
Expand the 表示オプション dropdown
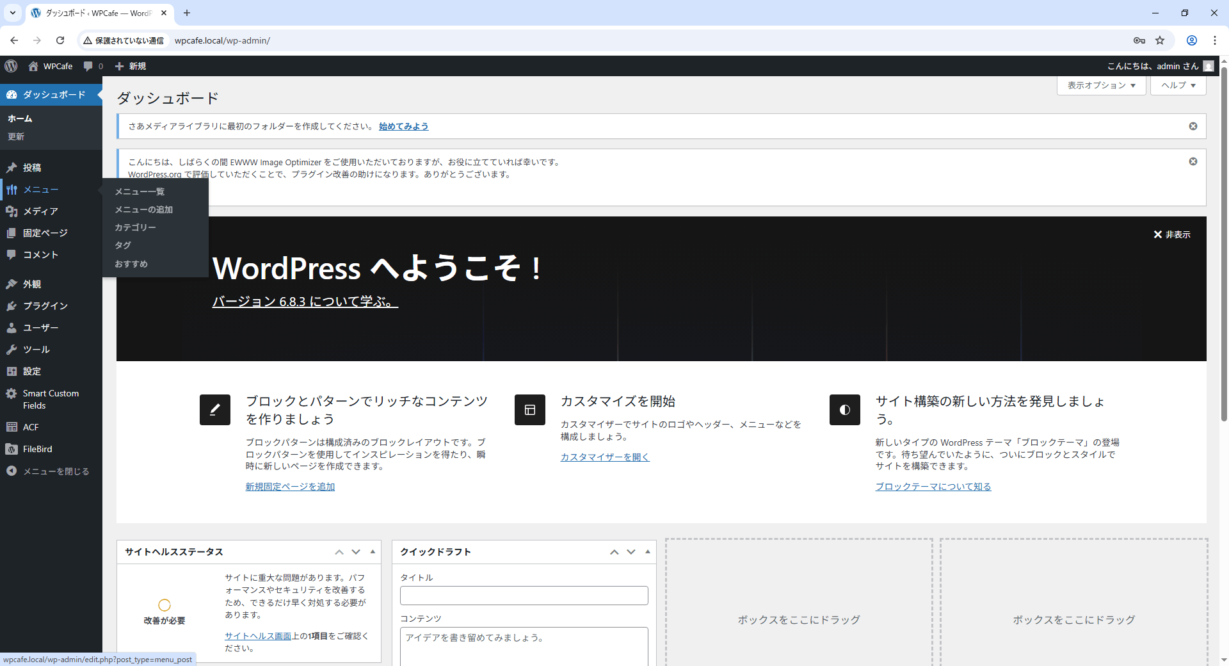pyautogui.click(x=1101, y=85)
